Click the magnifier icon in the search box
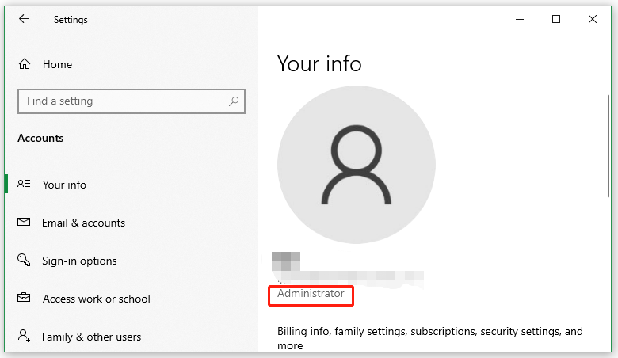The image size is (618, 358). 234,101
